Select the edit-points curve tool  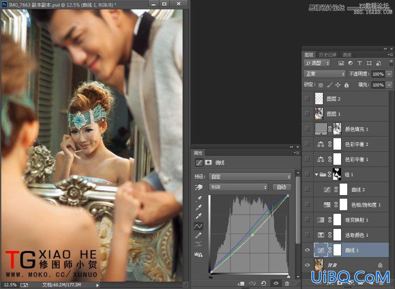click(x=198, y=226)
